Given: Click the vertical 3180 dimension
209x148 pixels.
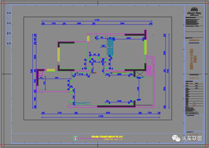Looking at the screenshot, I should click(138, 89).
